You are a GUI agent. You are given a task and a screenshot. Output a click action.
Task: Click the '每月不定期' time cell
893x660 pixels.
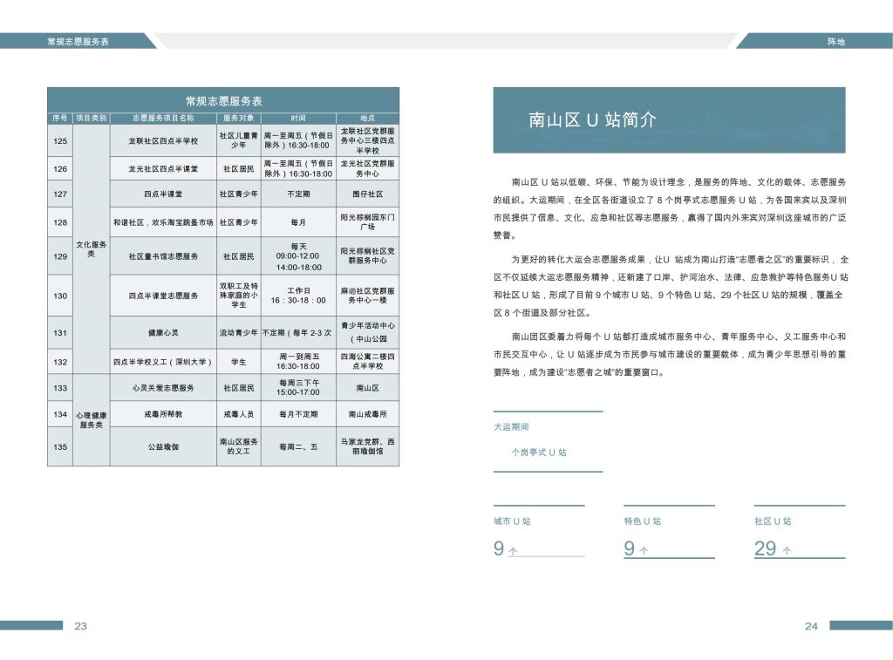point(298,414)
